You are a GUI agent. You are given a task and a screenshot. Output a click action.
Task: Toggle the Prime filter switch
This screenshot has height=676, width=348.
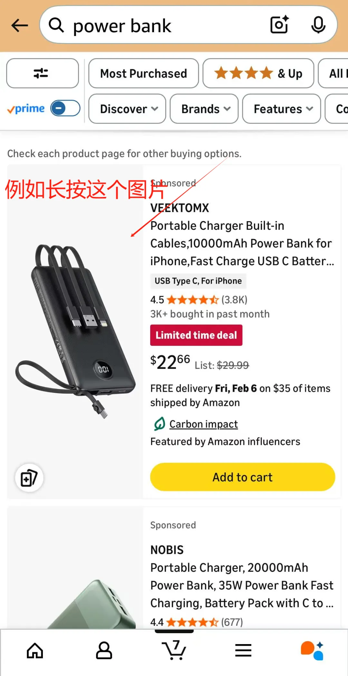coord(65,108)
